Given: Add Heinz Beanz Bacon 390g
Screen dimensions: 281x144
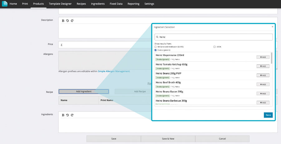Looking at the screenshot, I should coord(263,94).
